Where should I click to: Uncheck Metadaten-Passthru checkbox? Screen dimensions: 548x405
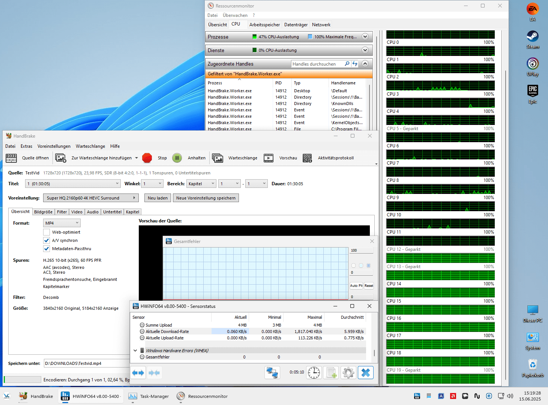click(47, 249)
